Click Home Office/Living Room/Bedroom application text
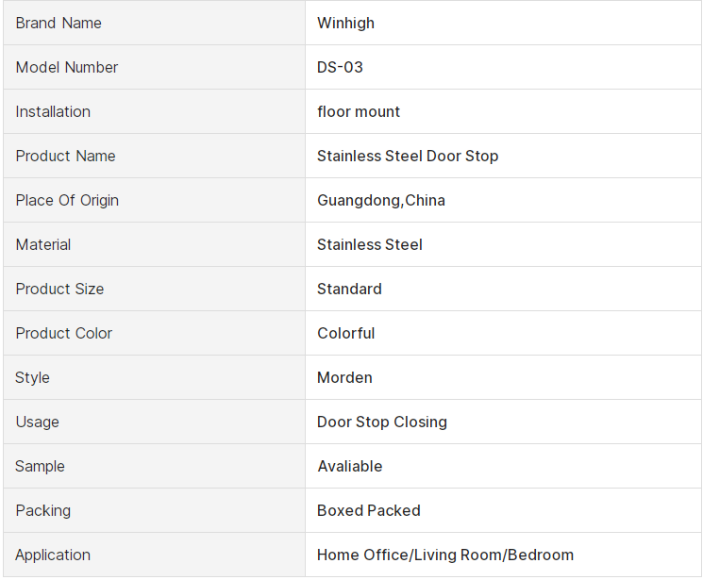 point(445,555)
